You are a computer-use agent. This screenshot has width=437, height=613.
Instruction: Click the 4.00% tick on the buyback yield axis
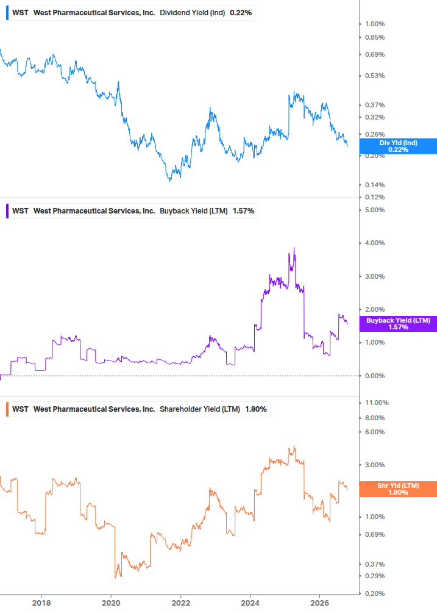(x=375, y=243)
